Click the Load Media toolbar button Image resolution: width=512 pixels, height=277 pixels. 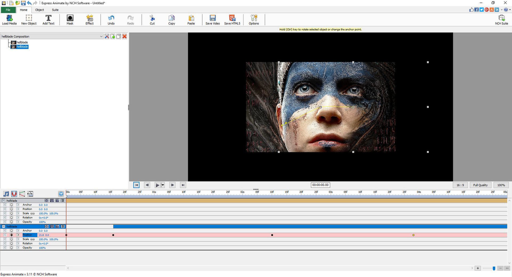click(x=9, y=20)
